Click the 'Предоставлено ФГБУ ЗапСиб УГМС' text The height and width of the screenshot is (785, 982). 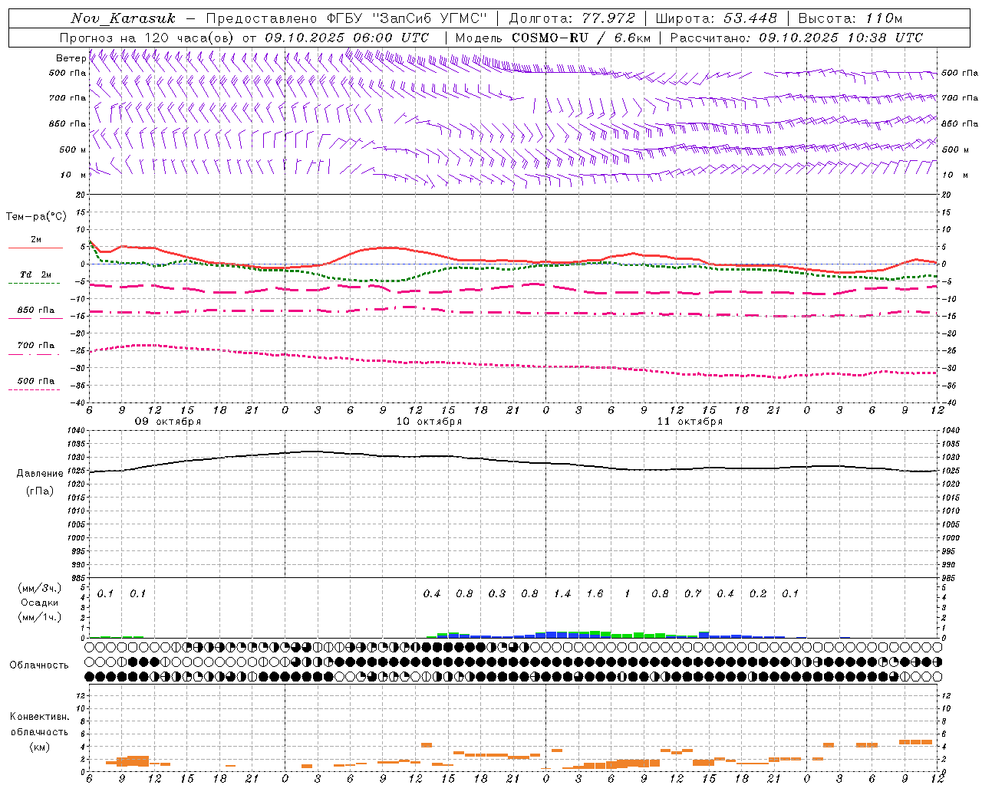[x=347, y=18]
